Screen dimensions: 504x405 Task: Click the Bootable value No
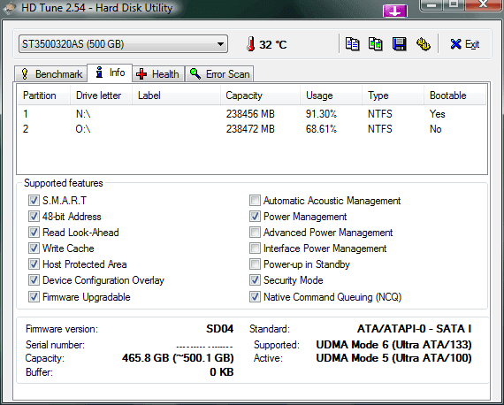coord(436,129)
